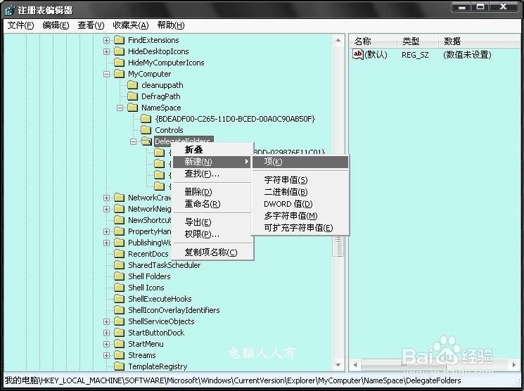Image resolution: width=524 pixels, height=391 pixels.
Task: Click the 数据 column header
Action: (480, 41)
